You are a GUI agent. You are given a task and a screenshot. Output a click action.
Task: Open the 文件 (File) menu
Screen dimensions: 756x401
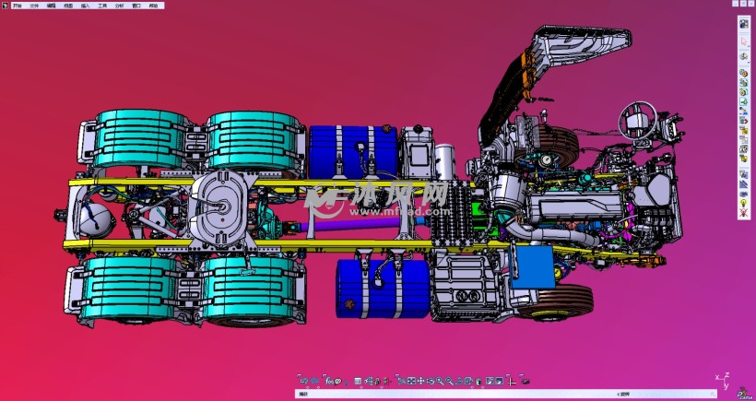tap(34, 5)
